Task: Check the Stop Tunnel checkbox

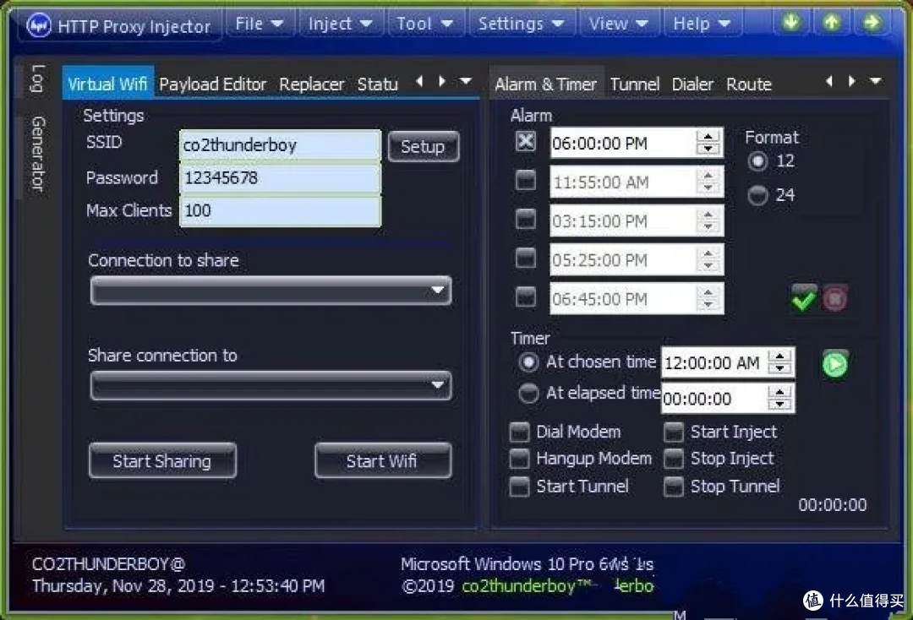Action: pos(674,487)
